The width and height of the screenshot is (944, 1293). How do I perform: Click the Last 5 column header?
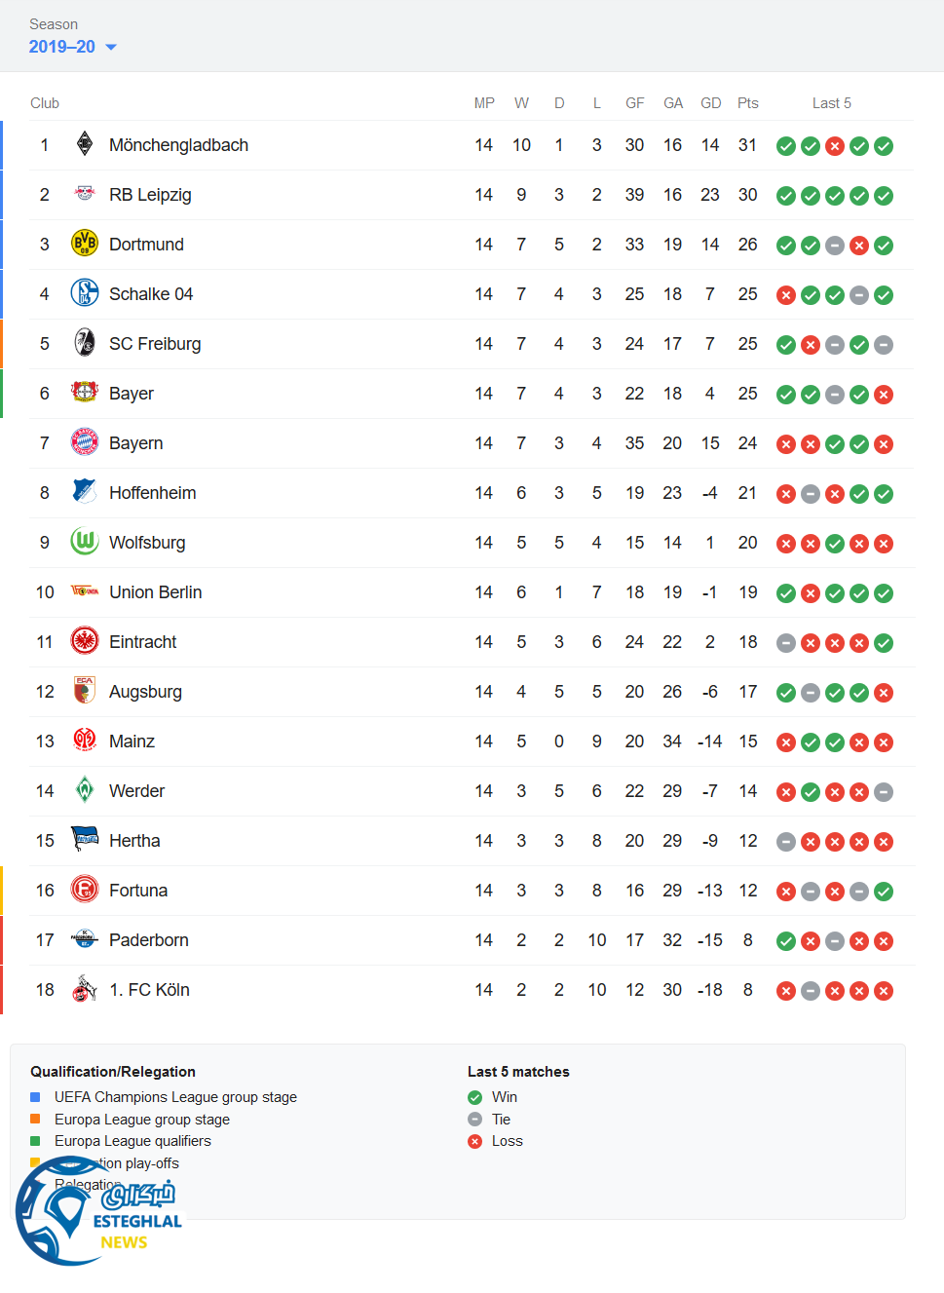(831, 103)
